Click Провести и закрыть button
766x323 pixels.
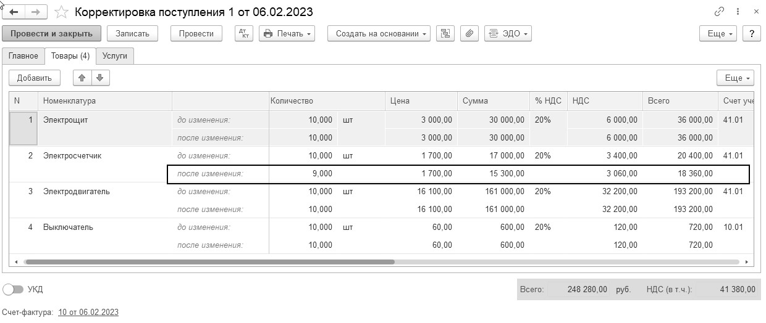tap(51, 33)
